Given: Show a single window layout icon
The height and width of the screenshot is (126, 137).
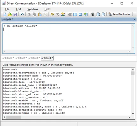Looking at the screenshot, I should tap(80, 14).
